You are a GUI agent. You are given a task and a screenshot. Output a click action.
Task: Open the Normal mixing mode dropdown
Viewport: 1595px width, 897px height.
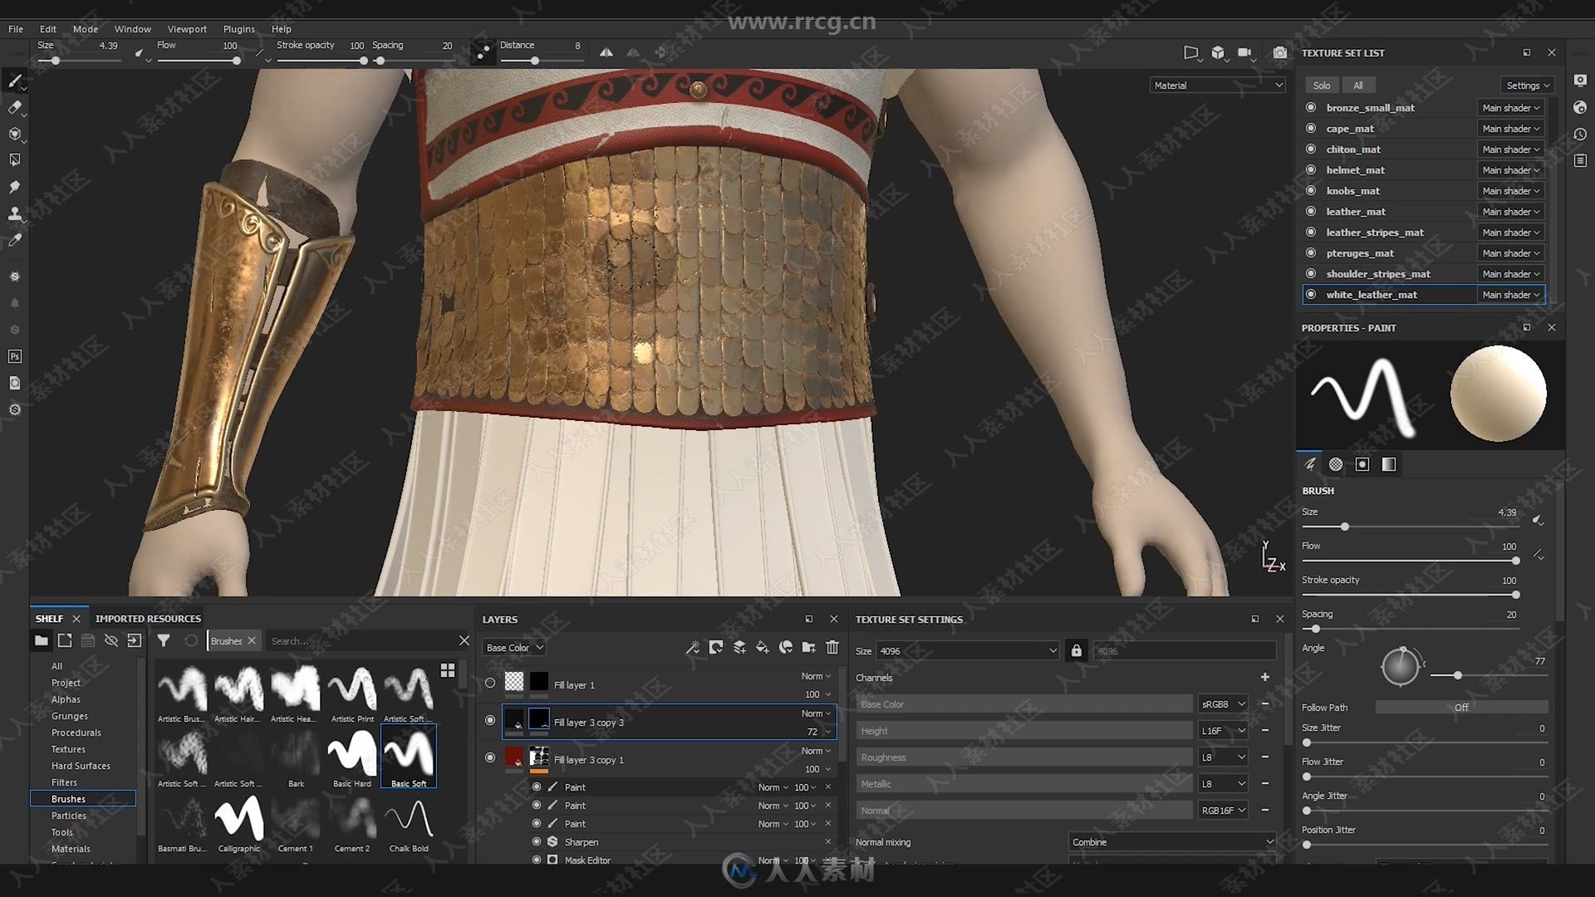[1169, 841]
